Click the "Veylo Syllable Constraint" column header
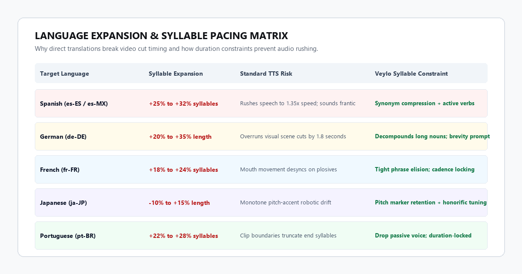The image size is (522, 274). pos(411,74)
